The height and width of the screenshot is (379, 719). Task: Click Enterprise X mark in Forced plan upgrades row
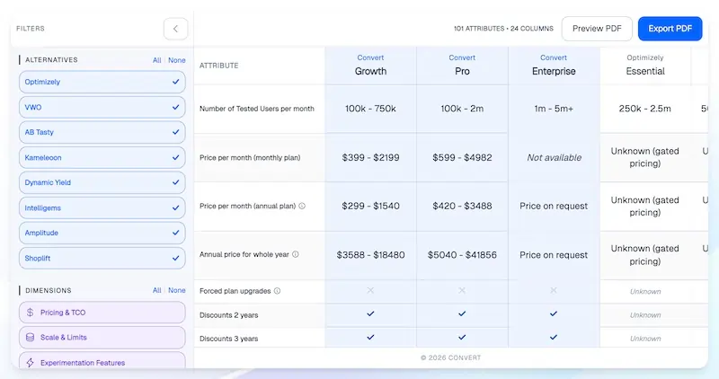tap(554, 291)
